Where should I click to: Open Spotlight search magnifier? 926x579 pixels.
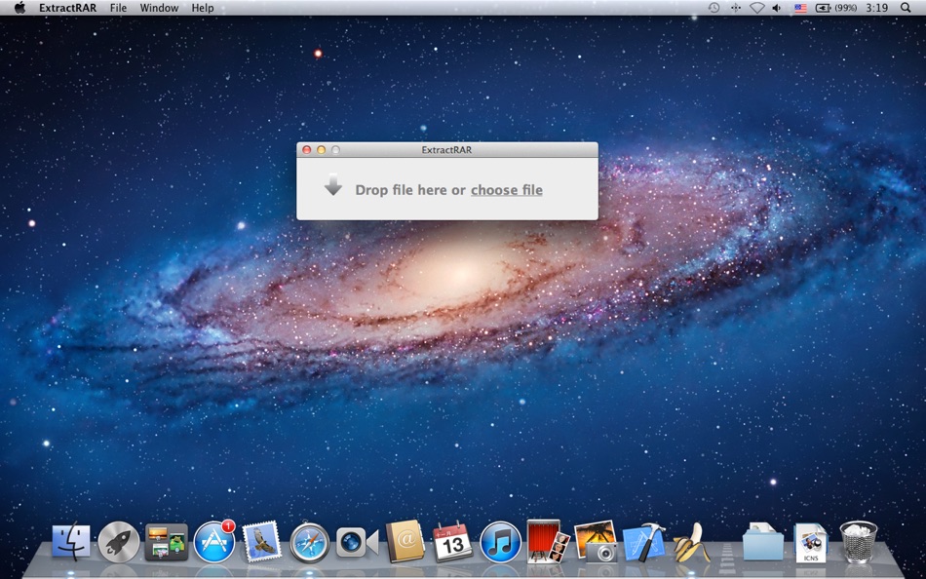point(906,8)
